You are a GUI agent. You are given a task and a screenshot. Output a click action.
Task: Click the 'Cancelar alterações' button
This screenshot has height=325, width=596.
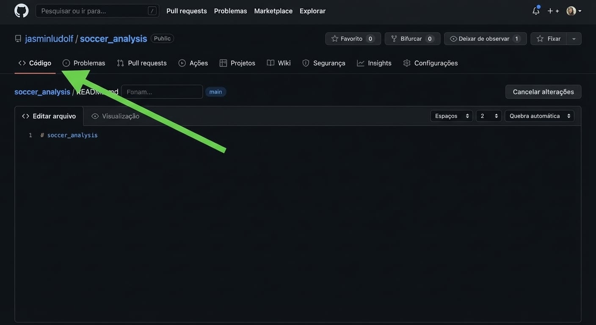544,92
